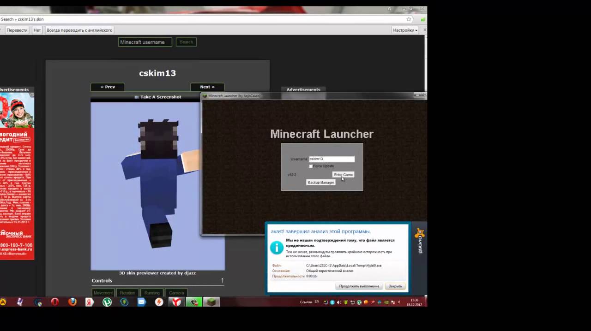The height and width of the screenshot is (331, 591).
Task: Click the purple feather taskbar icon
Action: pos(20,302)
